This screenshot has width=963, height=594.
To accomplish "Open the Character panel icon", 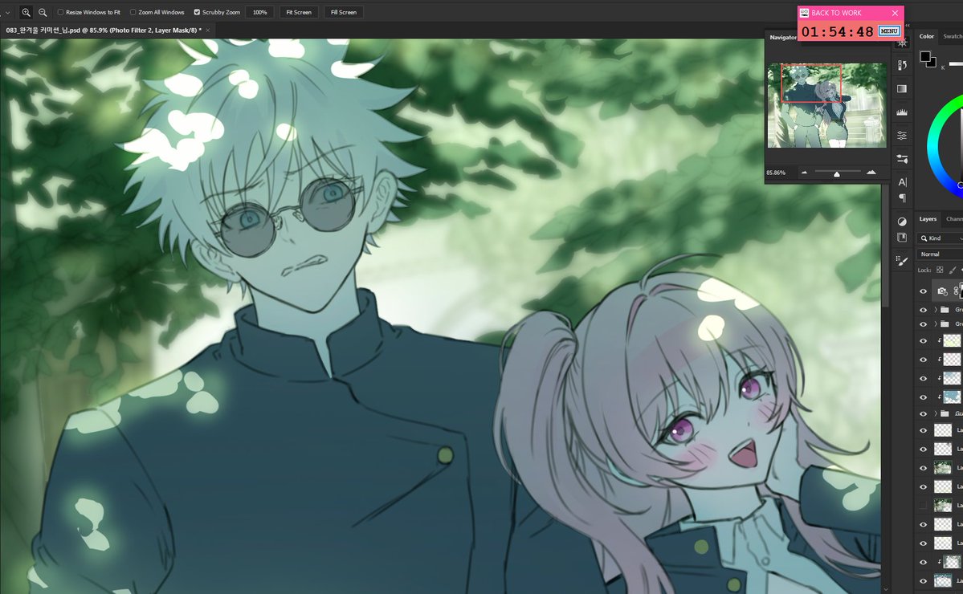I will tap(902, 182).
